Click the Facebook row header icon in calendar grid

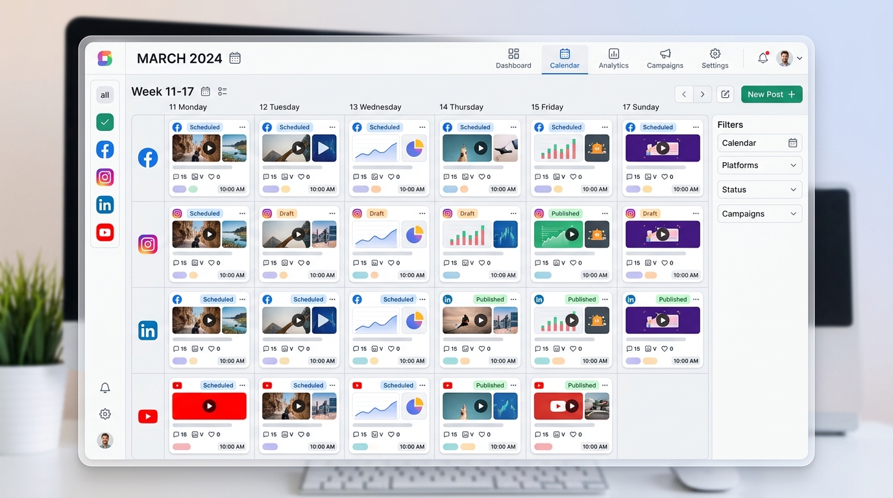148,158
